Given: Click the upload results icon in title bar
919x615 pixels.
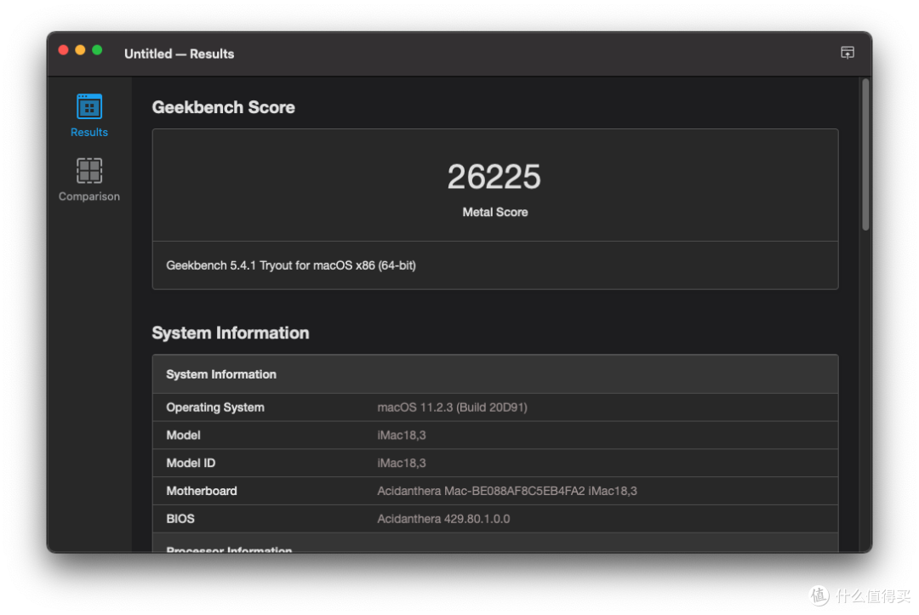Looking at the screenshot, I should (848, 53).
